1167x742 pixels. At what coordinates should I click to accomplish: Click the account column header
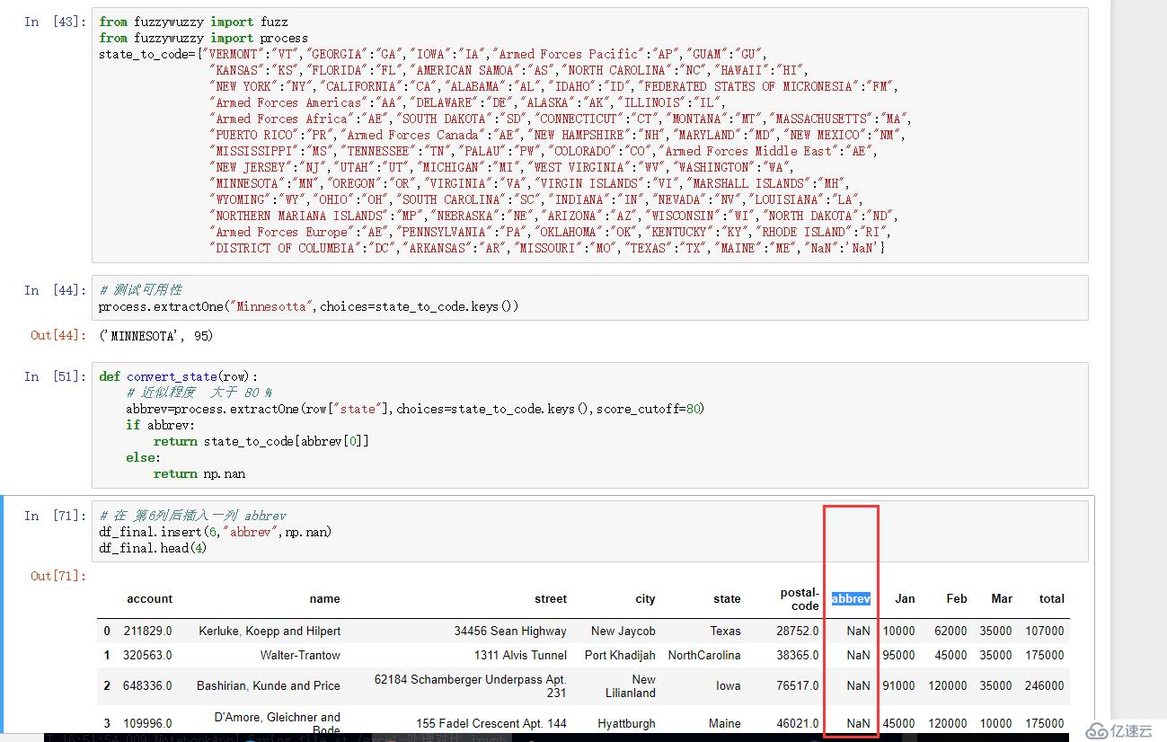coord(149,598)
